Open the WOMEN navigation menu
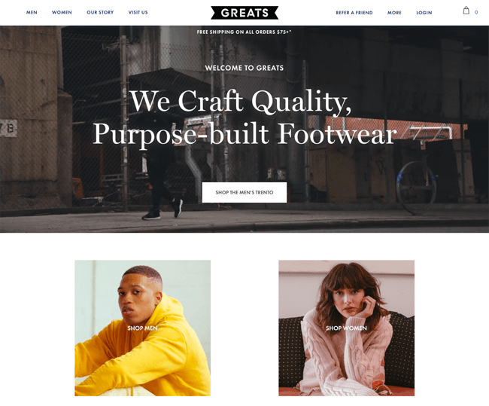The image size is (489, 406). (x=62, y=13)
